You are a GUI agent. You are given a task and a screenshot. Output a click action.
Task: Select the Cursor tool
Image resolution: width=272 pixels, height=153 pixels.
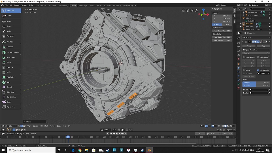coord(11,16)
